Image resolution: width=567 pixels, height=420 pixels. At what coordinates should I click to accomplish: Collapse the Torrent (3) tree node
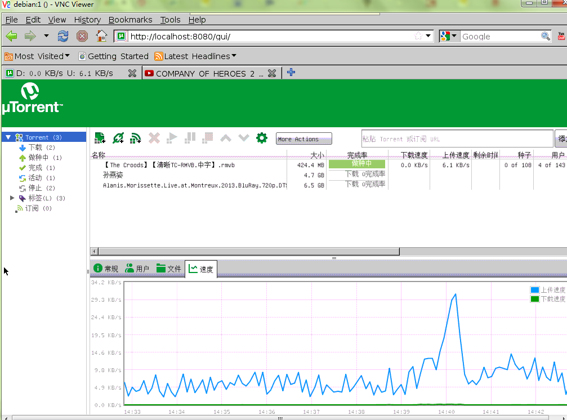tap(8, 137)
